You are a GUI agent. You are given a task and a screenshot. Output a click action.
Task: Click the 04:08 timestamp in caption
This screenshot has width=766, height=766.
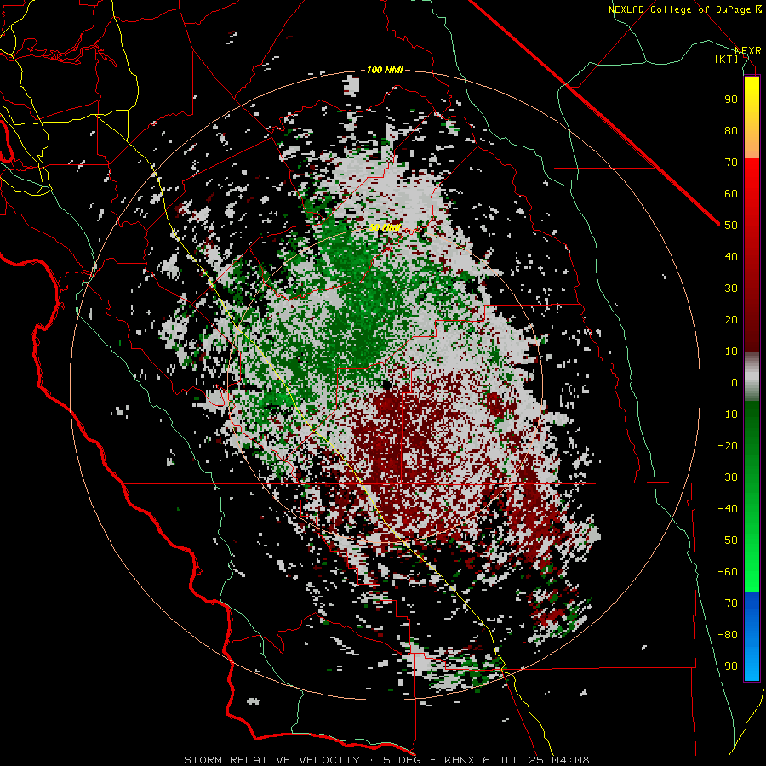[571, 760]
